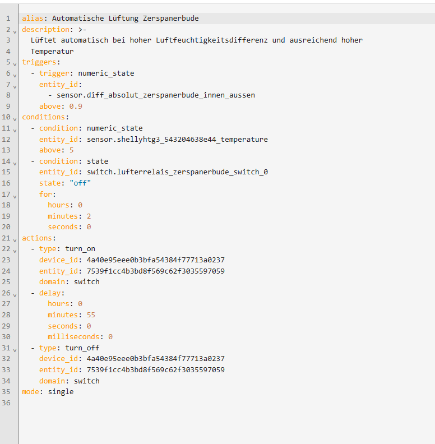The width and height of the screenshot is (435, 444).
Task: Collapse the delay block fold arrow
Action: 15,294
